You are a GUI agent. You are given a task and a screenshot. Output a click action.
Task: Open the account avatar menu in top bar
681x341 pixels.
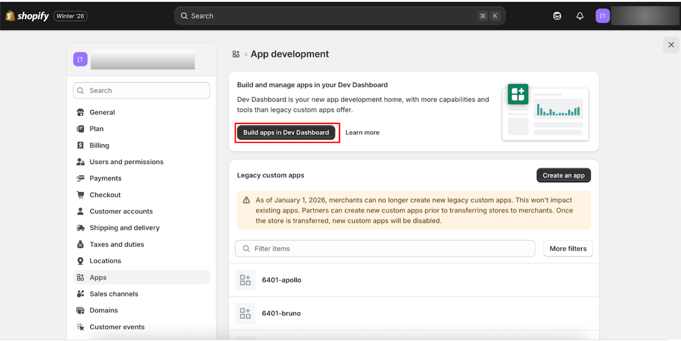[603, 16]
